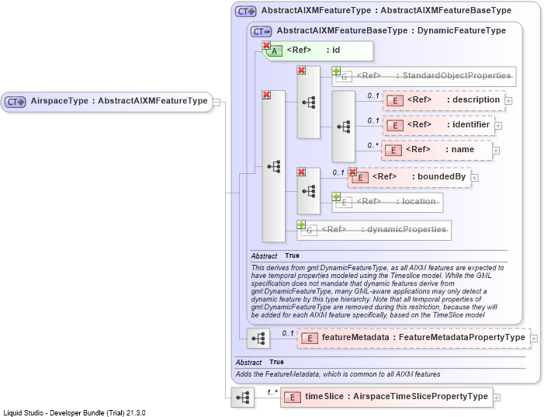Image resolution: width=544 pixels, height=417 pixels.
Task: Click the CT icon of AbstractAIXMFeatureBaseType
Action: 262,32
